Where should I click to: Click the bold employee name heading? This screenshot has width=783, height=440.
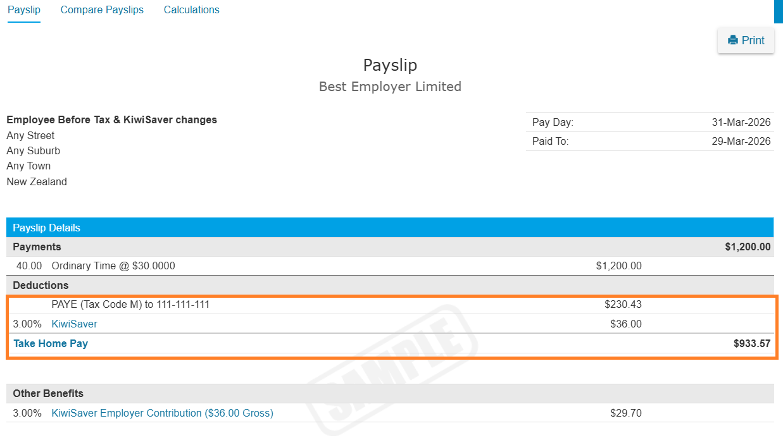coord(112,119)
